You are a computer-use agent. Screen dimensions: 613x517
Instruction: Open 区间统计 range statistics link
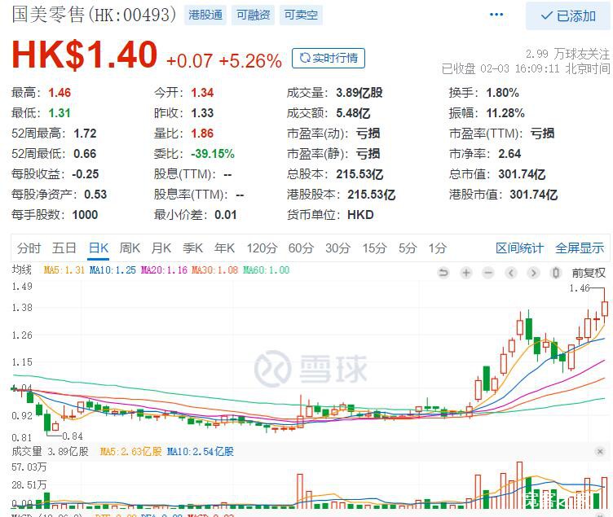click(519, 248)
